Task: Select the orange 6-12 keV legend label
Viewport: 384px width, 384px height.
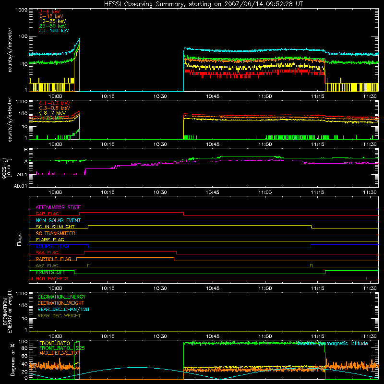Action: click(x=51, y=16)
